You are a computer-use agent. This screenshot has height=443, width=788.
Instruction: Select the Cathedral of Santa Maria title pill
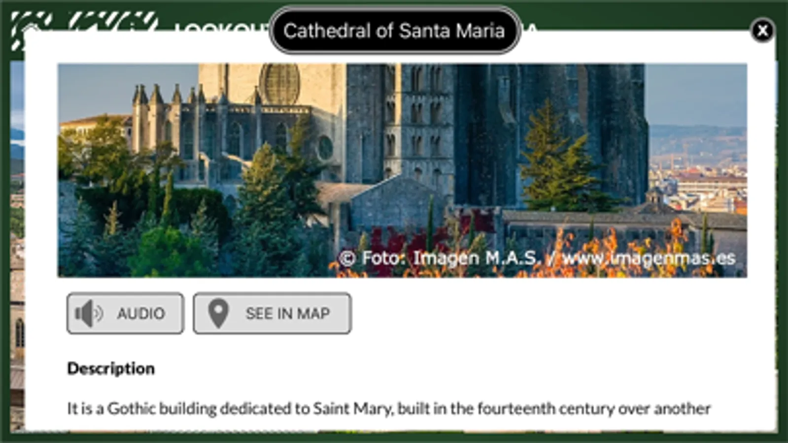(394, 31)
